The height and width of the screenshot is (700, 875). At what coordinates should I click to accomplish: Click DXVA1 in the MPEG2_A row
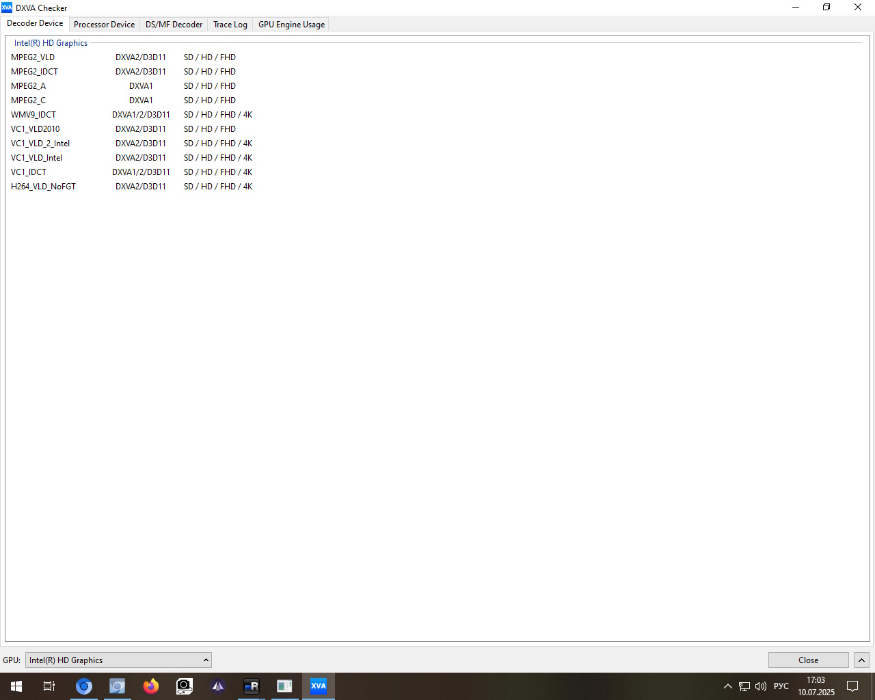click(141, 86)
